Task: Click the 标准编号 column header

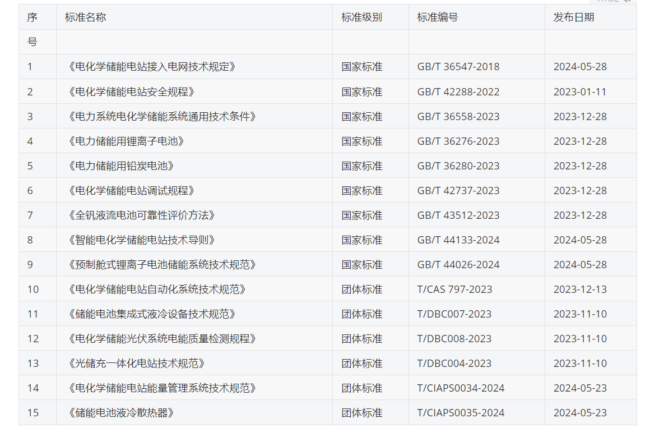Action: click(x=437, y=17)
